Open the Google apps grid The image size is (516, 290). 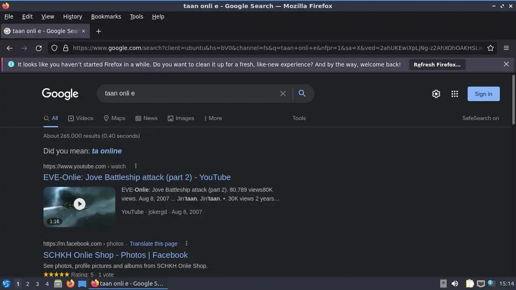[455, 94]
